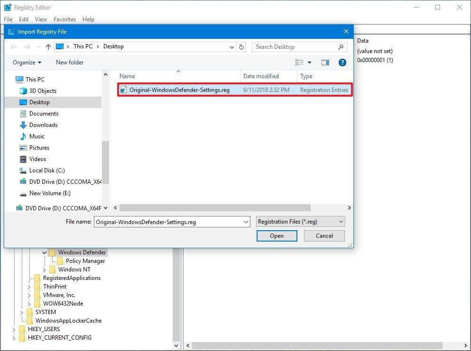Click the change view icon
Viewport: 471px width, 351px height.
299,63
